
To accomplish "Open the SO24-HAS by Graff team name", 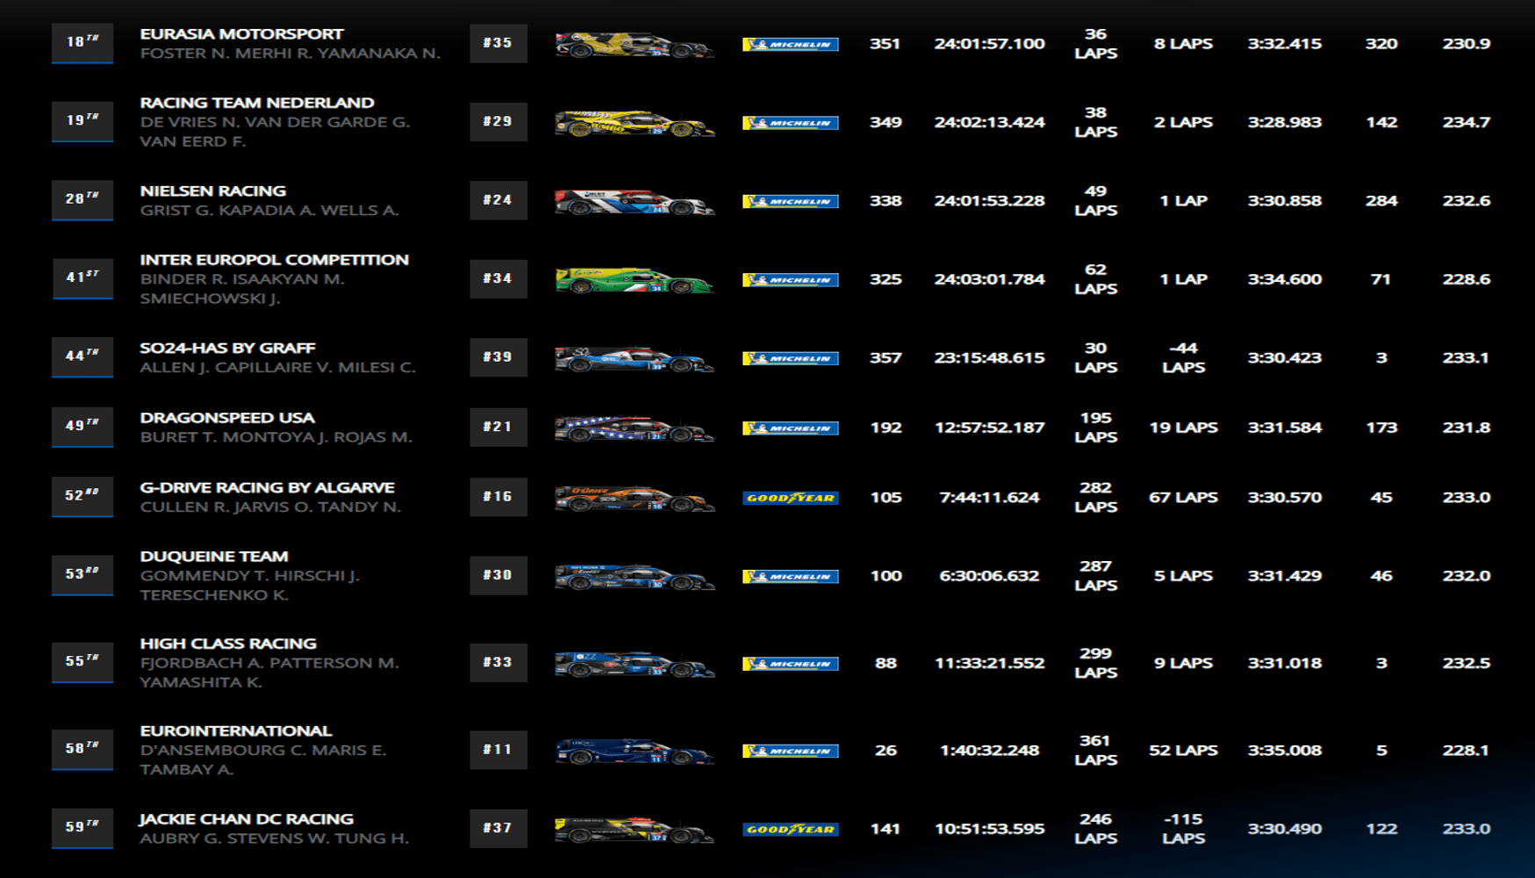I will [x=228, y=349].
